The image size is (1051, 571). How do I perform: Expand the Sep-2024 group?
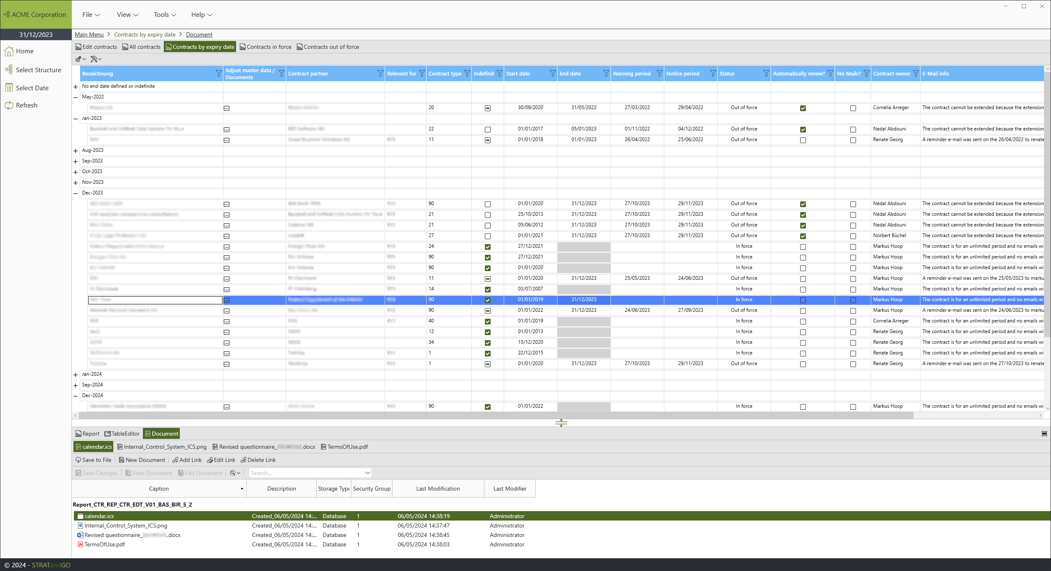[x=76, y=386]
